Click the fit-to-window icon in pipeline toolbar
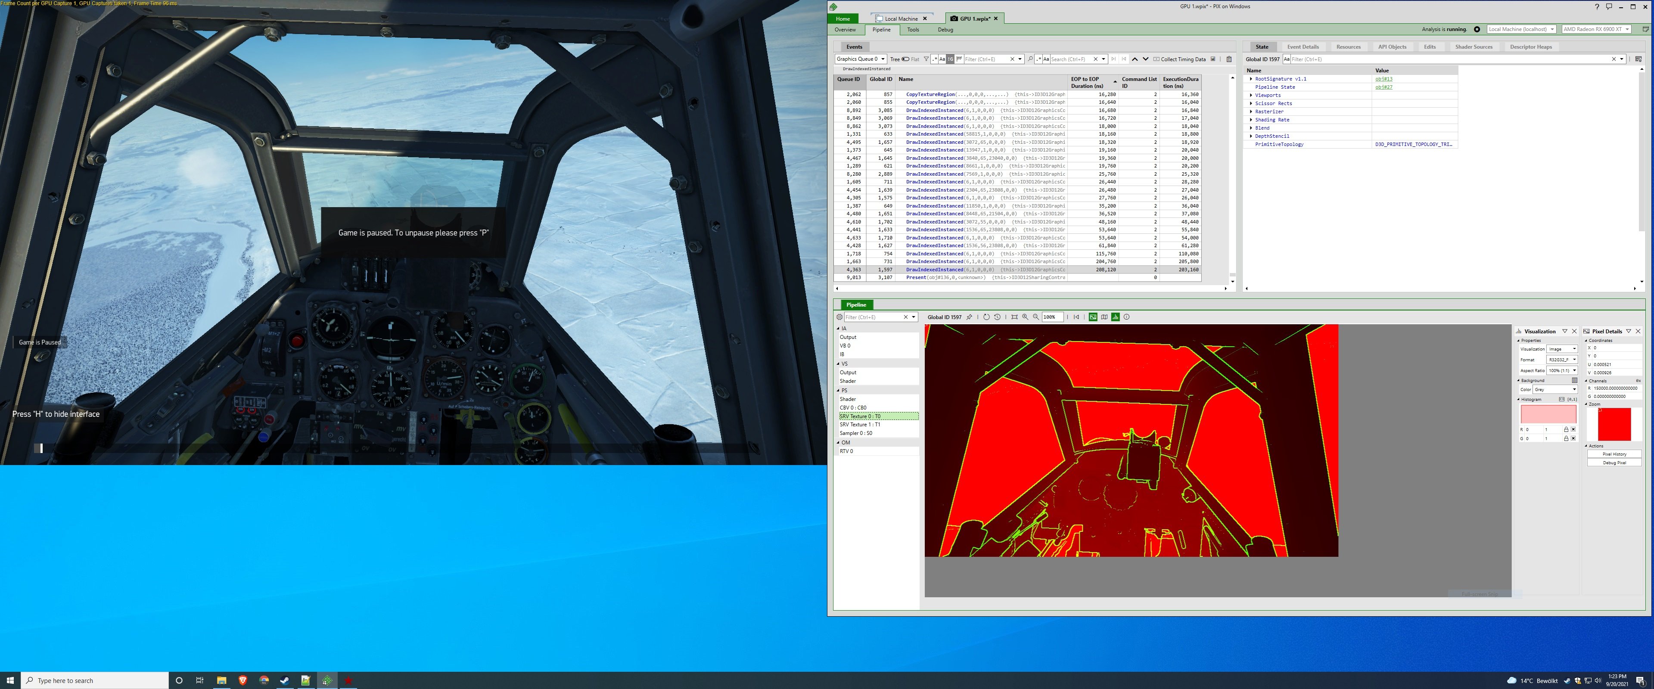Image resolution: width=1654 pixels, height=689 pixels. (x=1014, y=317)
